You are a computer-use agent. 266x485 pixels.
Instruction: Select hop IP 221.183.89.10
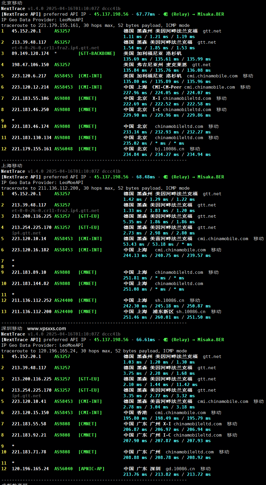pos(29,272)
